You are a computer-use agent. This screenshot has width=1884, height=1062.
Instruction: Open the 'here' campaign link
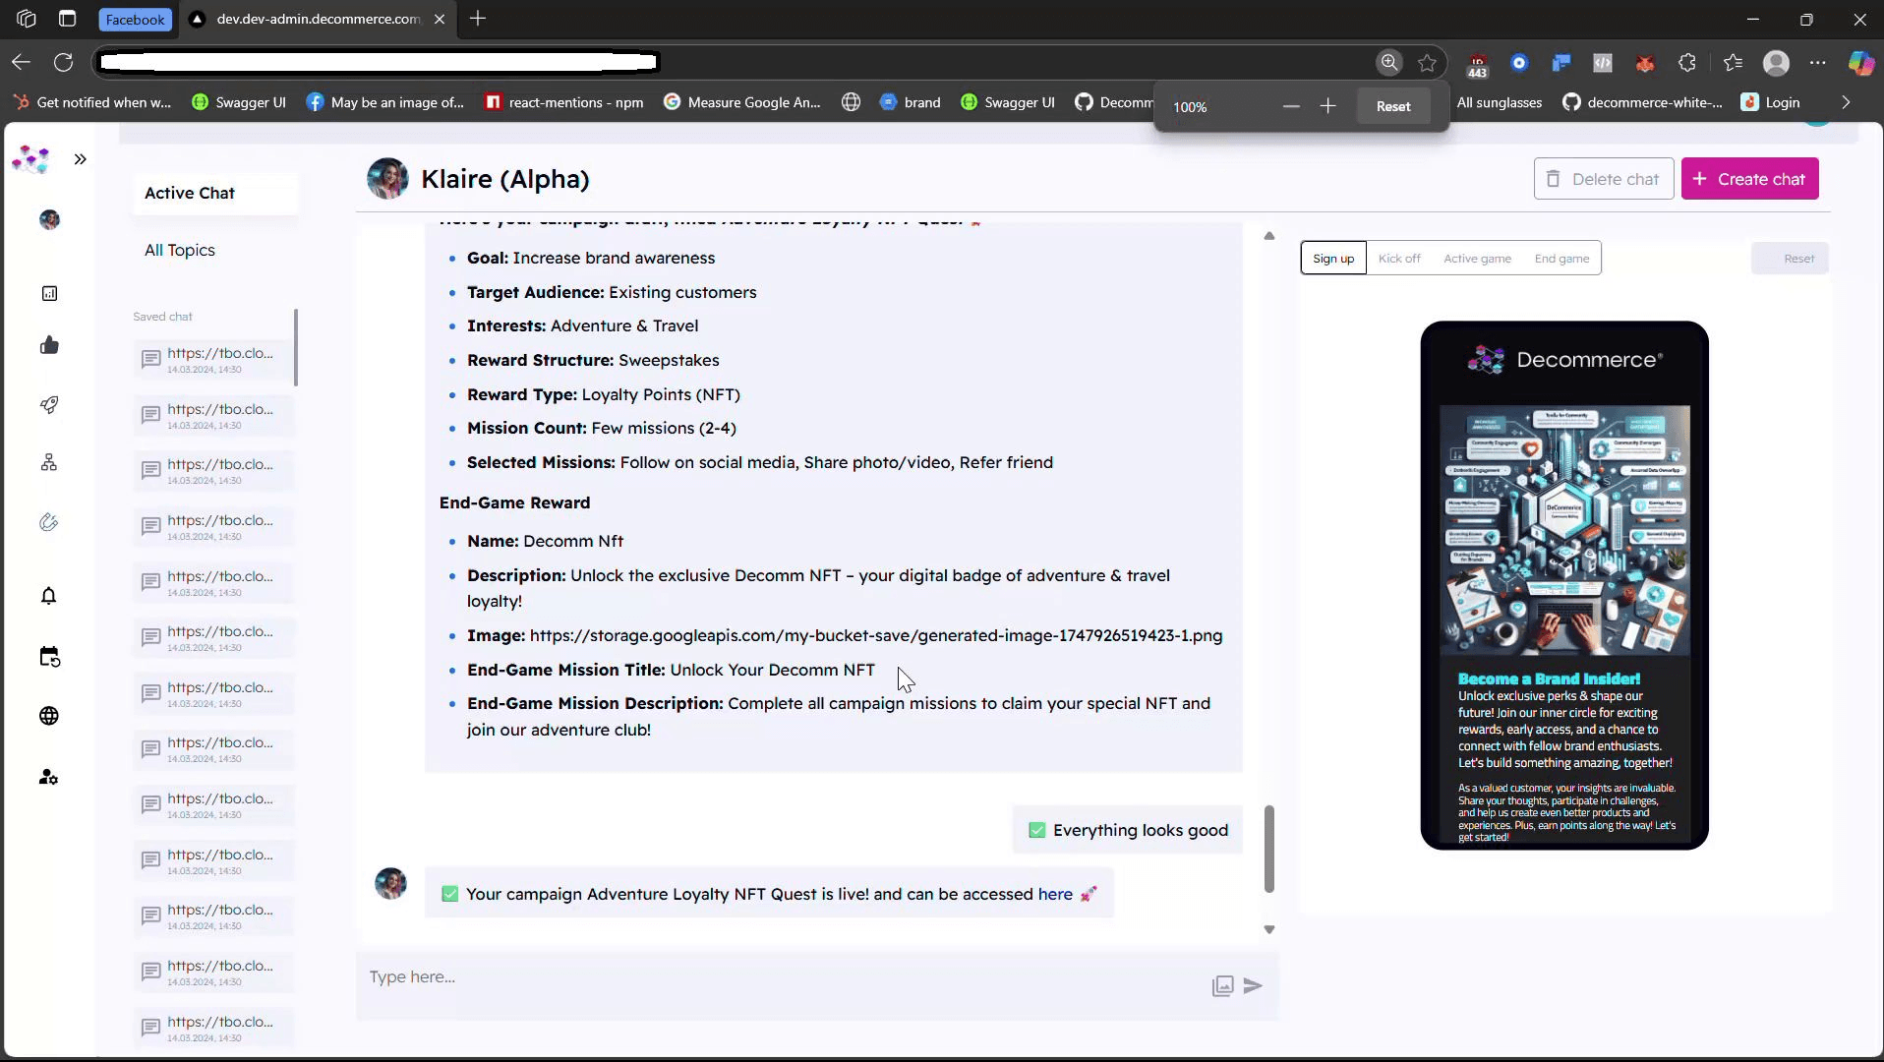coord(1055,894)
